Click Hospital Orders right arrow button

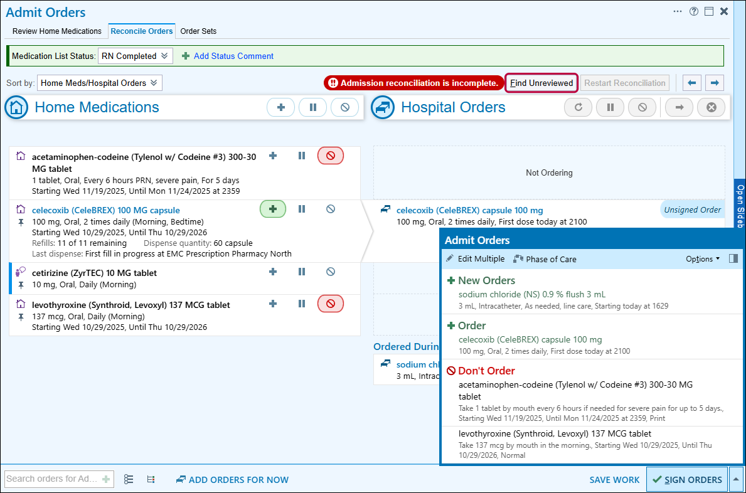679,107
